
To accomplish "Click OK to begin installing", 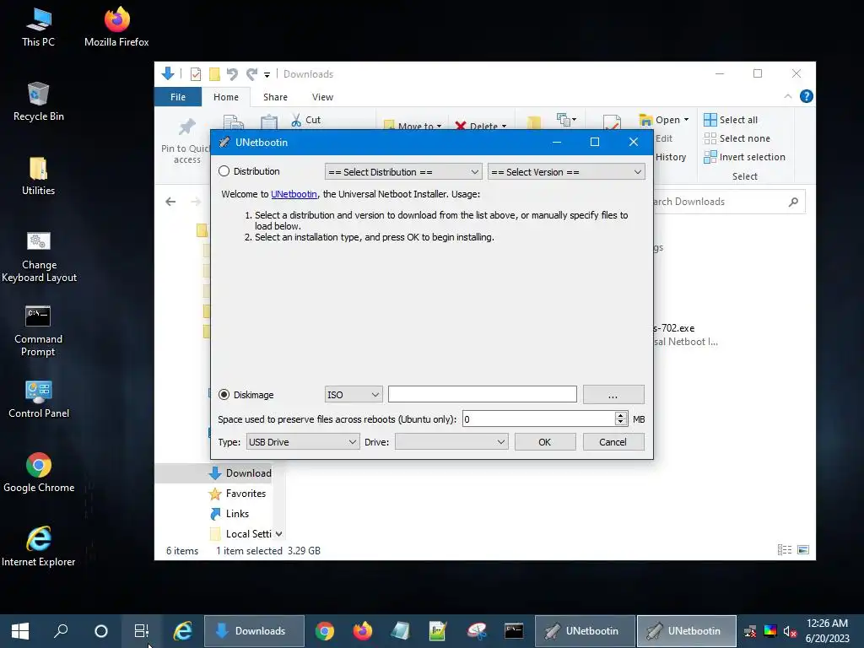I will coord(545,442).
